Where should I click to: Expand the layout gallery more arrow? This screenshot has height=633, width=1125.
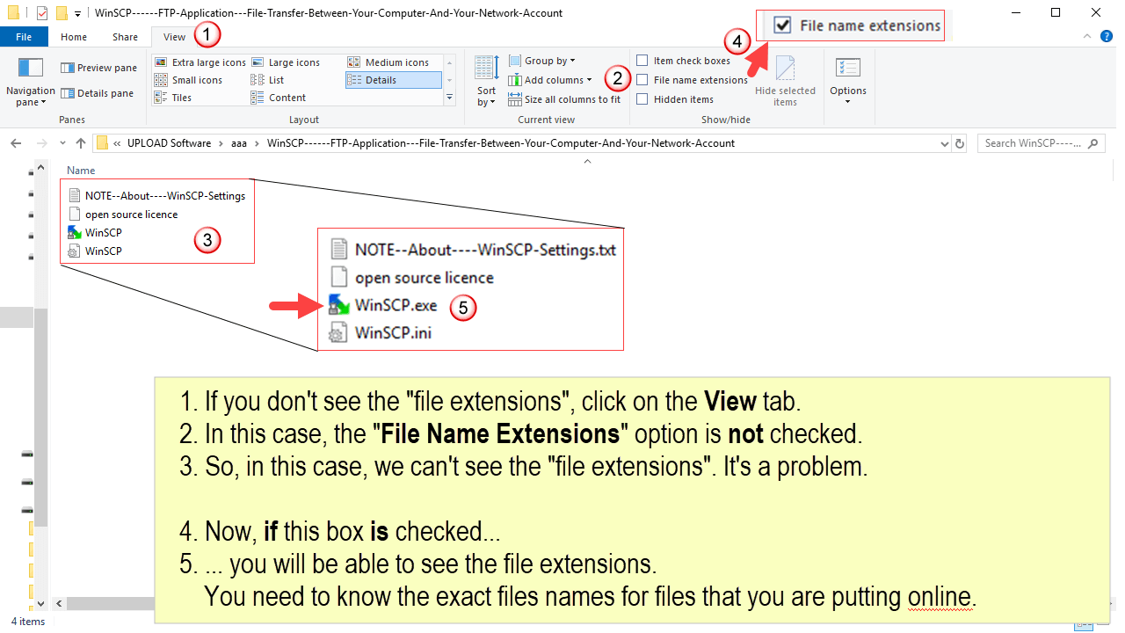pos(450,97)
